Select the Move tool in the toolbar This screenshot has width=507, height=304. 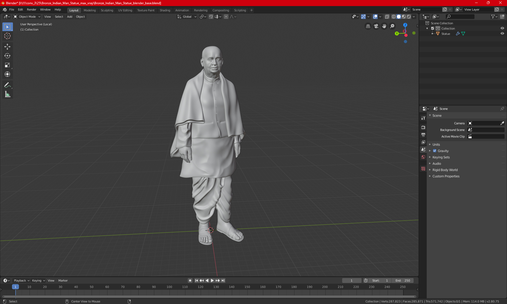pyautogui.click(x=7, y=47)
